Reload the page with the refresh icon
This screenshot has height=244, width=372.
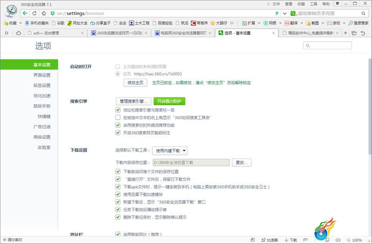[x=34, y=14]
